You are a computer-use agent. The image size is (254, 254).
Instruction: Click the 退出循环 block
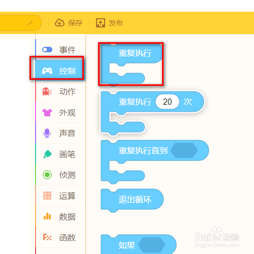point(132,200)
